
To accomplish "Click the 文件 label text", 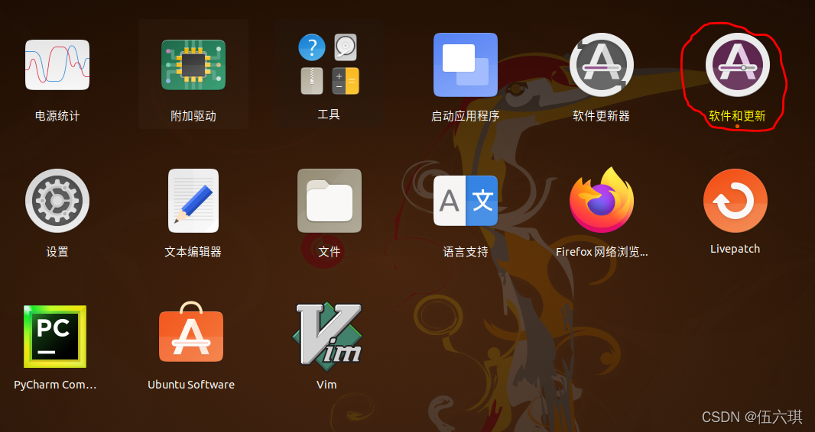I will coord(330,252).
